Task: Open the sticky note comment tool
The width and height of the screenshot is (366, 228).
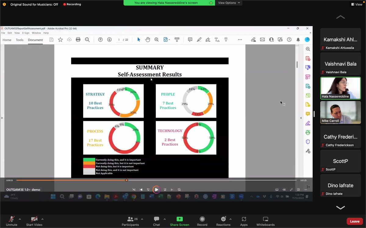Action: [190, 40]
